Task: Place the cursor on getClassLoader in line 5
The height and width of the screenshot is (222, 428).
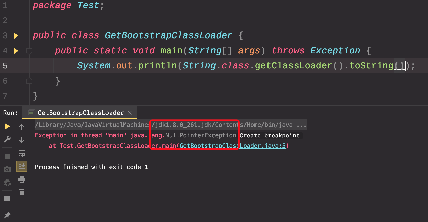Action: [293, 66]
